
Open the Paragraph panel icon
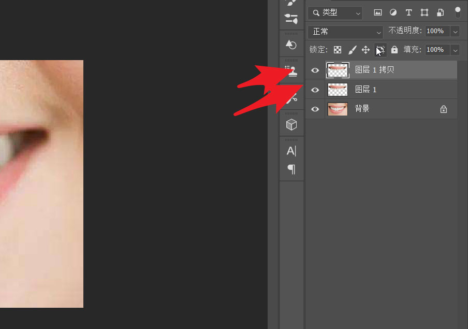pyautogui.click(x=291, y=169)
